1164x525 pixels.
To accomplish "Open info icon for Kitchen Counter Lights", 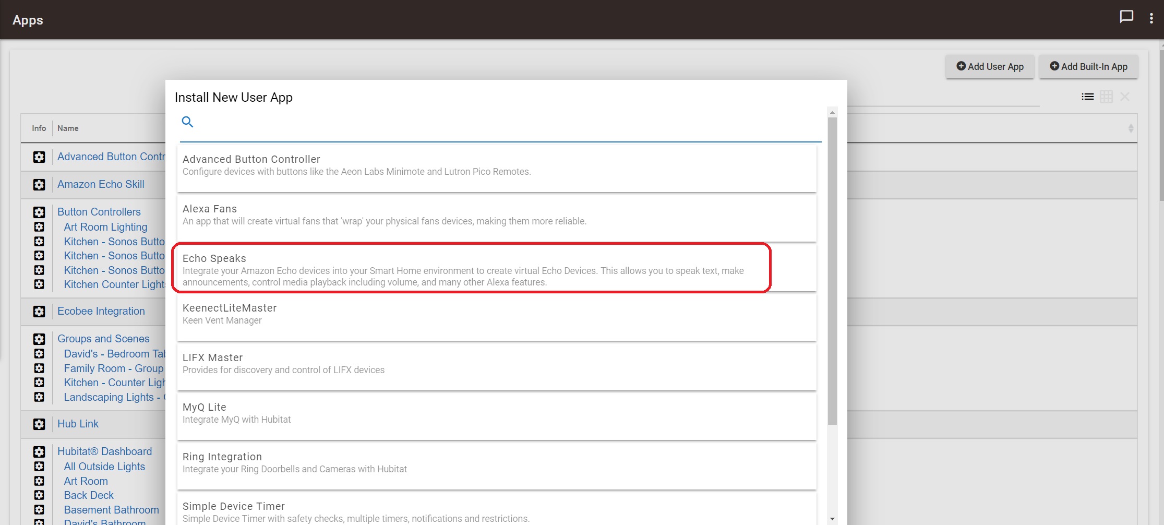I will pyautogui.click(x=39, y=284).
